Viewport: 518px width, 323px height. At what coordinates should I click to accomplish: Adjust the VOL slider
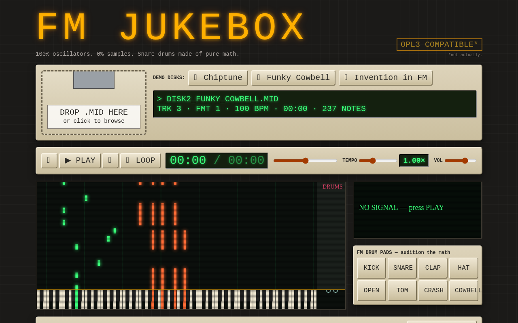461,161
